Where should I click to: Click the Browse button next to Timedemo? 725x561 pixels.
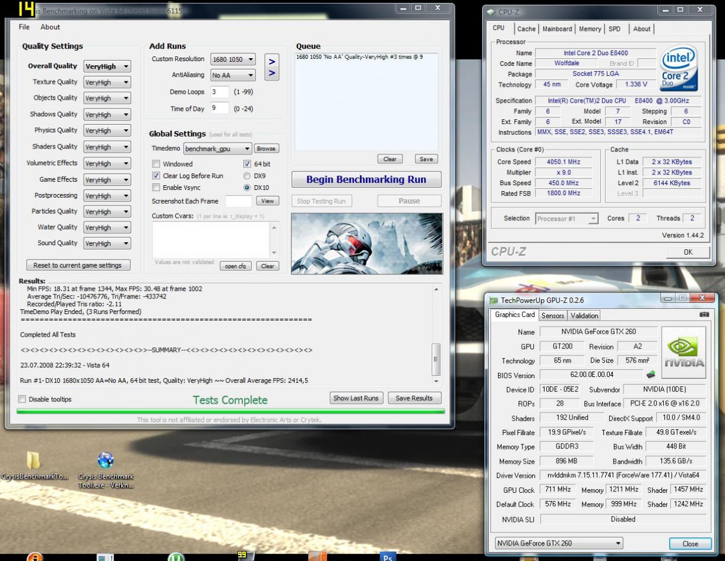point(267,148)
